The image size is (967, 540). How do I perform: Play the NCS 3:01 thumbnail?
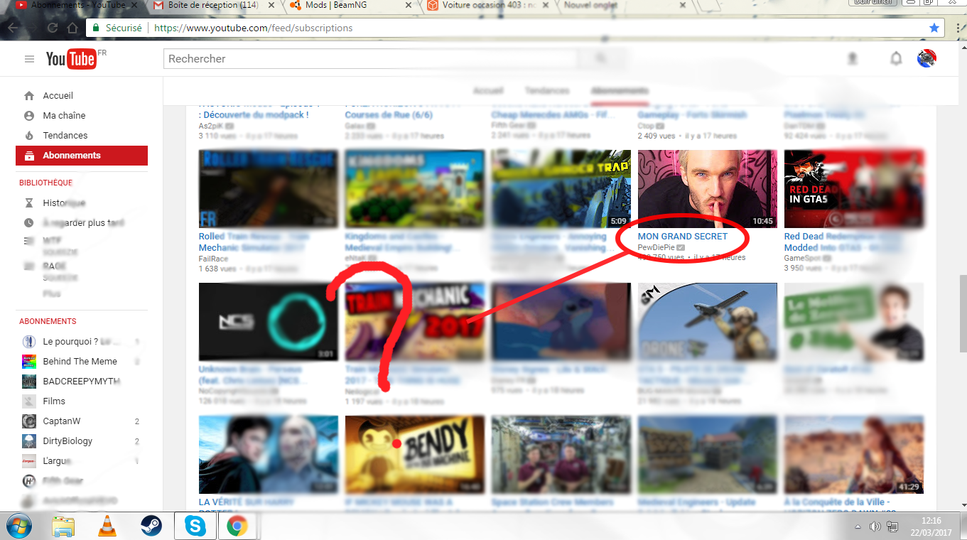pyautogui.click(x=269, y=322)
